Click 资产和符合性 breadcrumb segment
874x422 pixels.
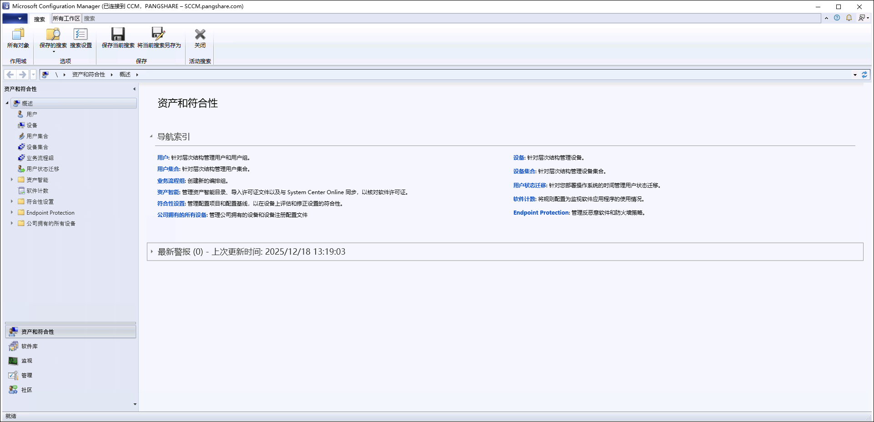click(x=88, y=75)
